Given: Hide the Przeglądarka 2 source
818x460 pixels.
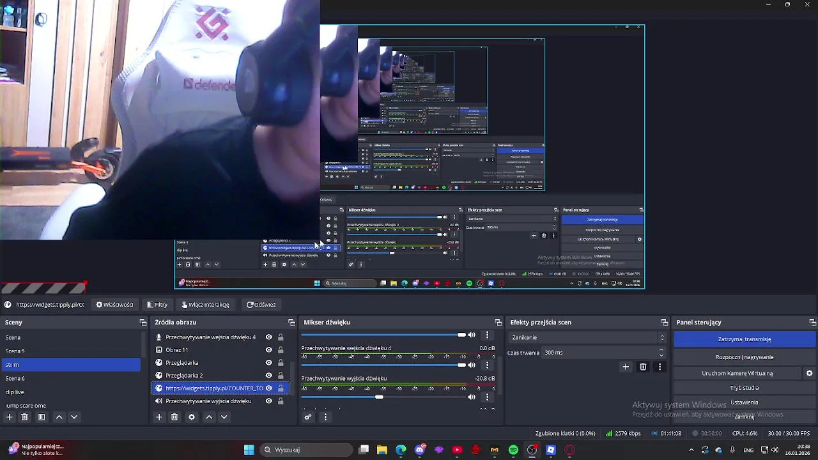Looking at the screenshot, I should 268,376.
